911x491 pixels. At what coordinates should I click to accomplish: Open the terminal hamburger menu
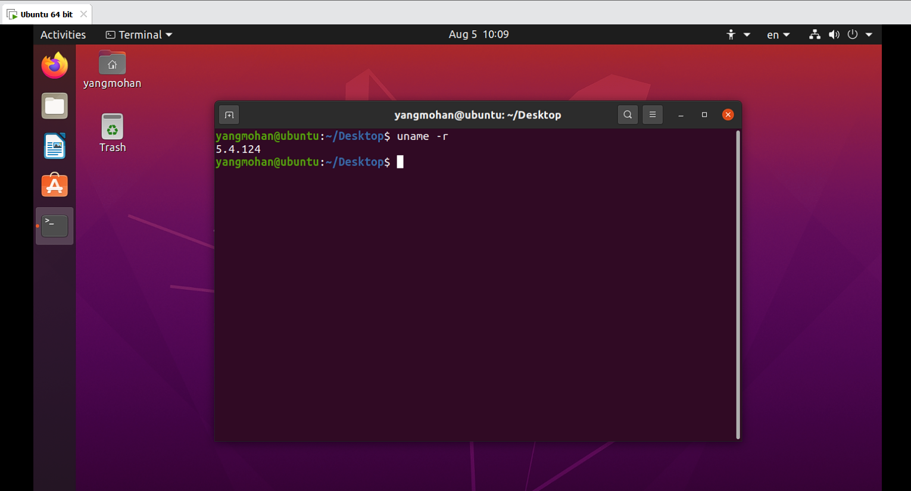click(x=653, y=114)
